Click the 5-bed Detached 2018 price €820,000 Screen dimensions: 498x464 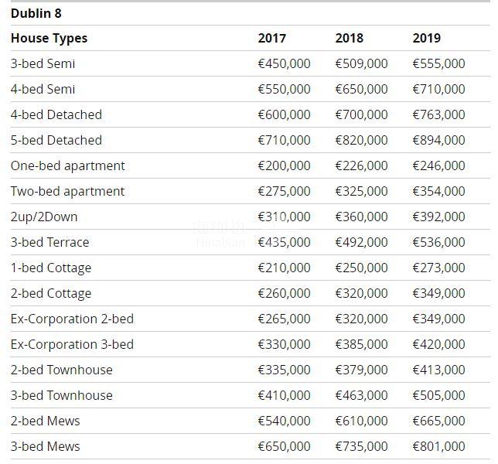(x=361, y=140)
